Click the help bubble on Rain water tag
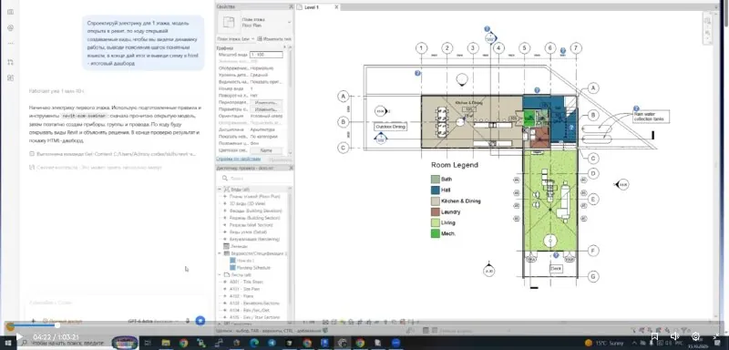The width and height of the screenshot is (729, 350). pyautogui.click(x=636, y=108)
